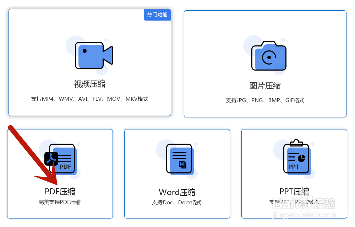This screenshot has height=227, width=355.
Task: Click the Word压缩 title text
Action: coord(177,192)
